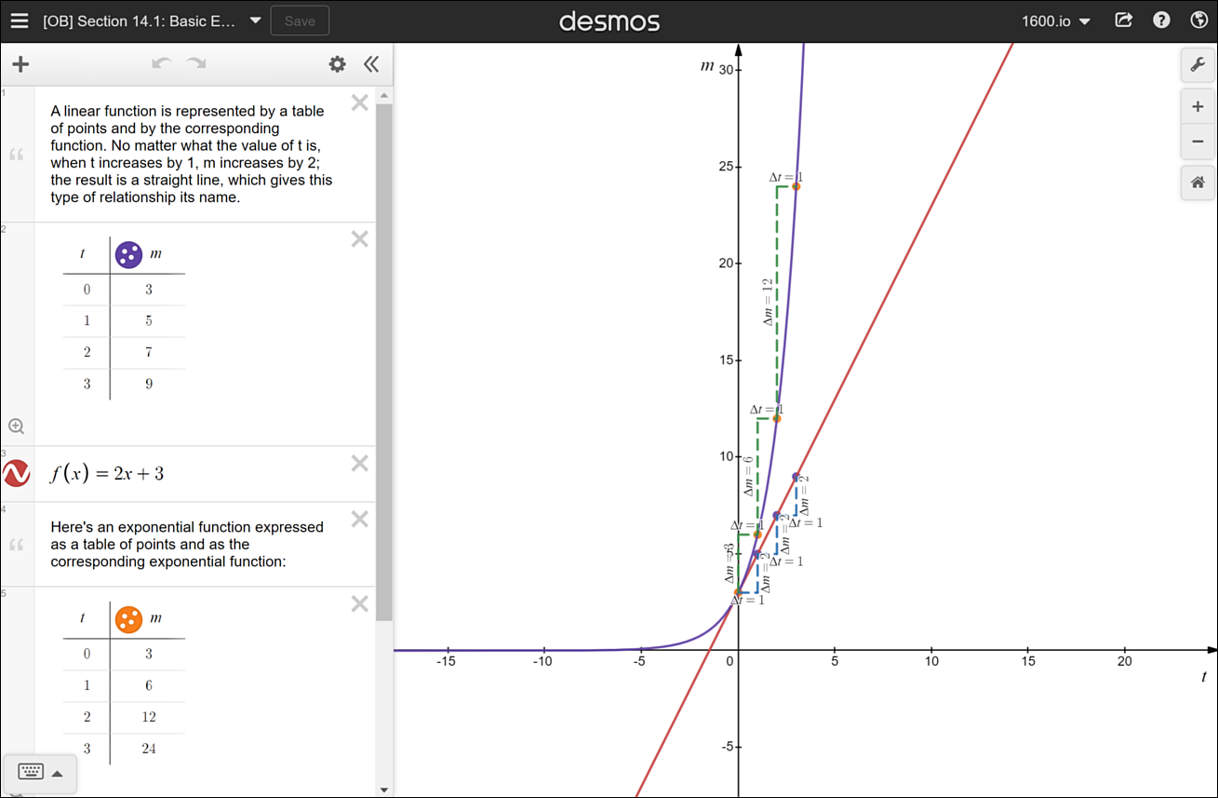
Task: Reset graph to default home view
Action: (x=1198, y=183)
